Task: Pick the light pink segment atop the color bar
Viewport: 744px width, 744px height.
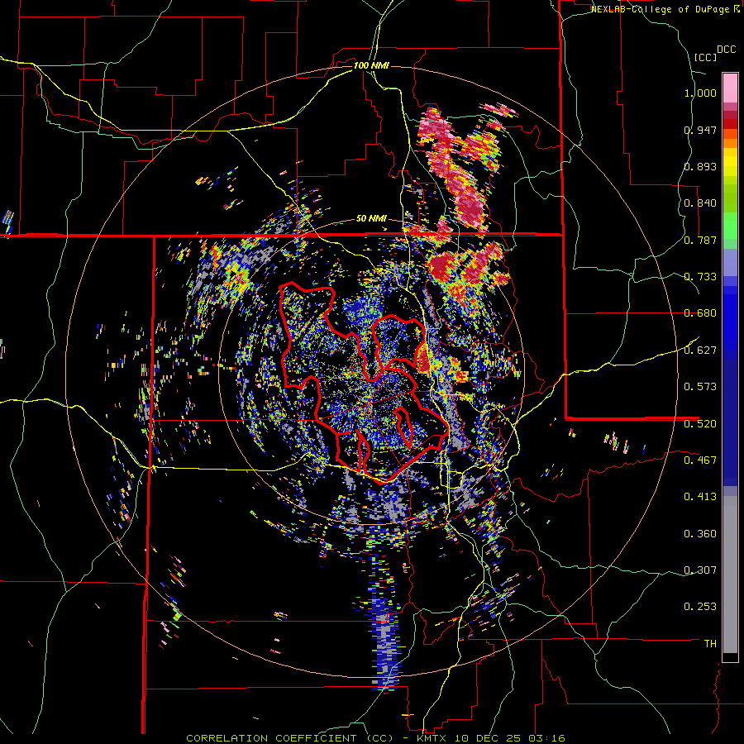Action: 730,88
